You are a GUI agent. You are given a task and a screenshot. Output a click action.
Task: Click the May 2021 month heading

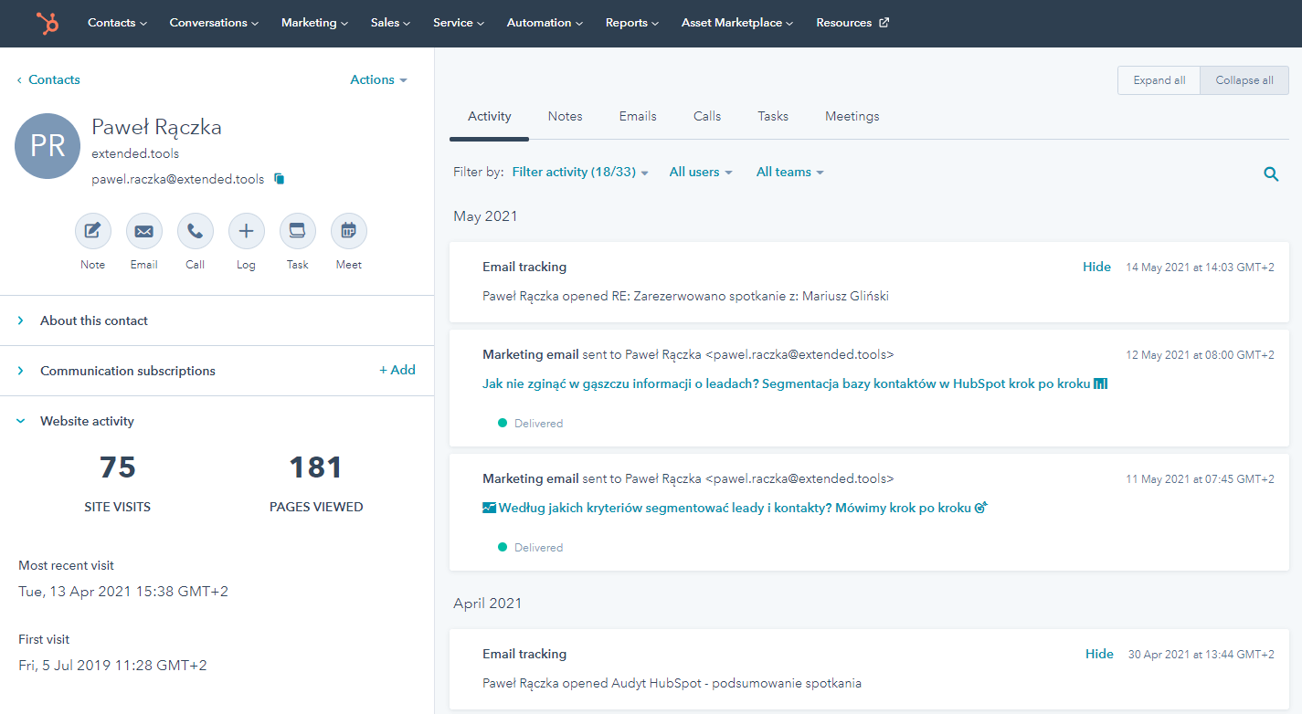click(485, 216)
